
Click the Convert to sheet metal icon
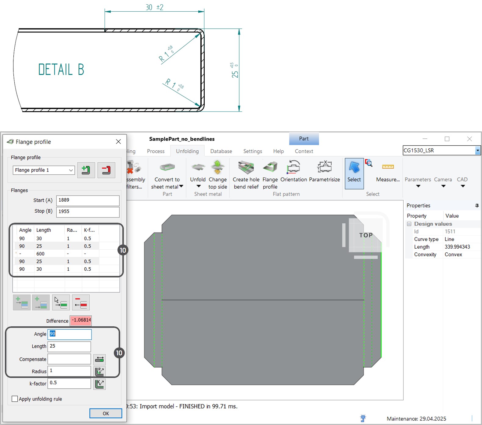[x=167, y=167]
